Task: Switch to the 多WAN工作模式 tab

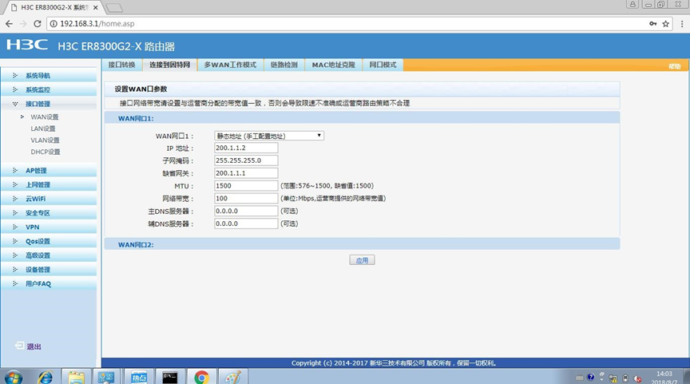Action: pyautogui.click(x=230, y=65)
